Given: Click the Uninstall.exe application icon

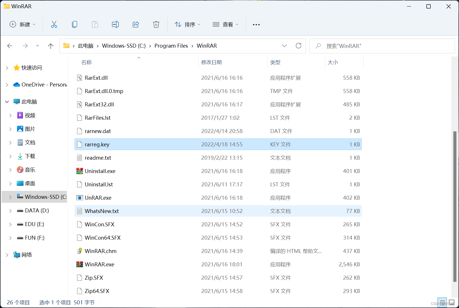Looking at the screenshot, I should click(80, 171).
